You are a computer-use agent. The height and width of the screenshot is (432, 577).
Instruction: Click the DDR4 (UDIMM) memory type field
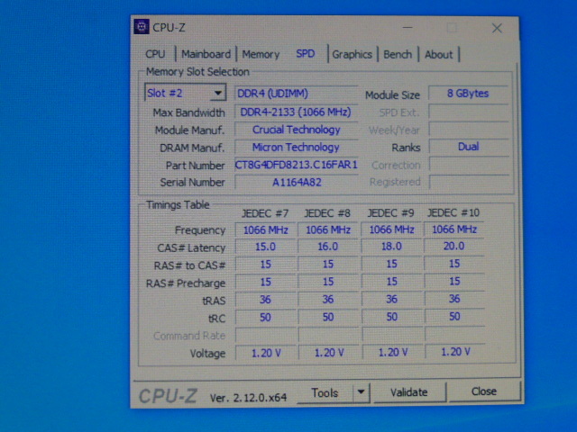297,94
